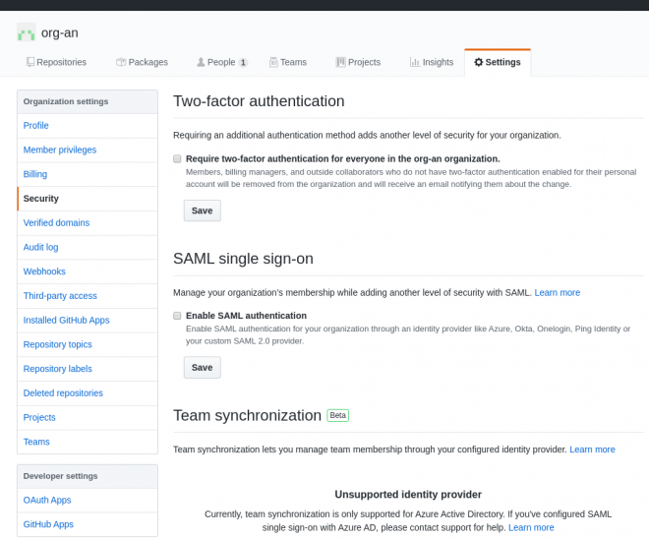Image resolution: width=649 pixels, height=539 pixels.
Task: Switch to the Teams tab
Action: (288, 62)
